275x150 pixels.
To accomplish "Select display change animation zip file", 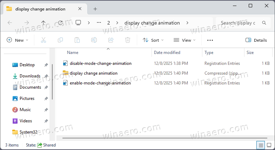I will (x=93, y=73).
